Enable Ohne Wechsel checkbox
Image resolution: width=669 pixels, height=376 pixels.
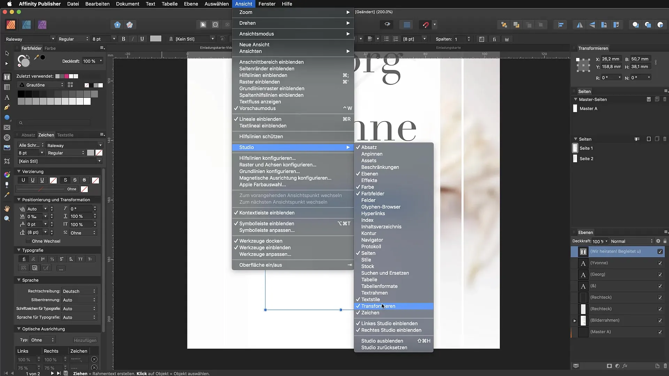[x=29, y=241]
